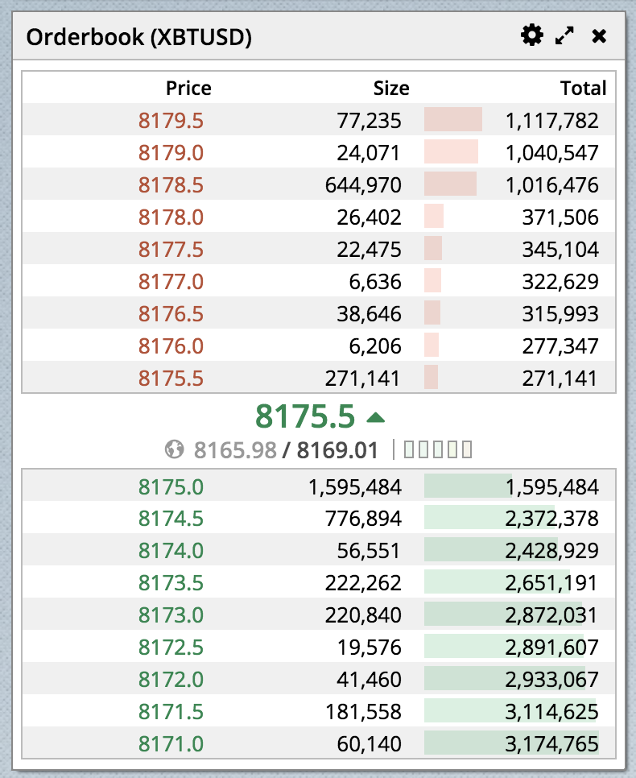Click size 26,402

coord(369,217)
